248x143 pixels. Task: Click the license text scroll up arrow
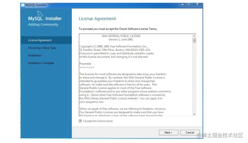coord(194,36)
